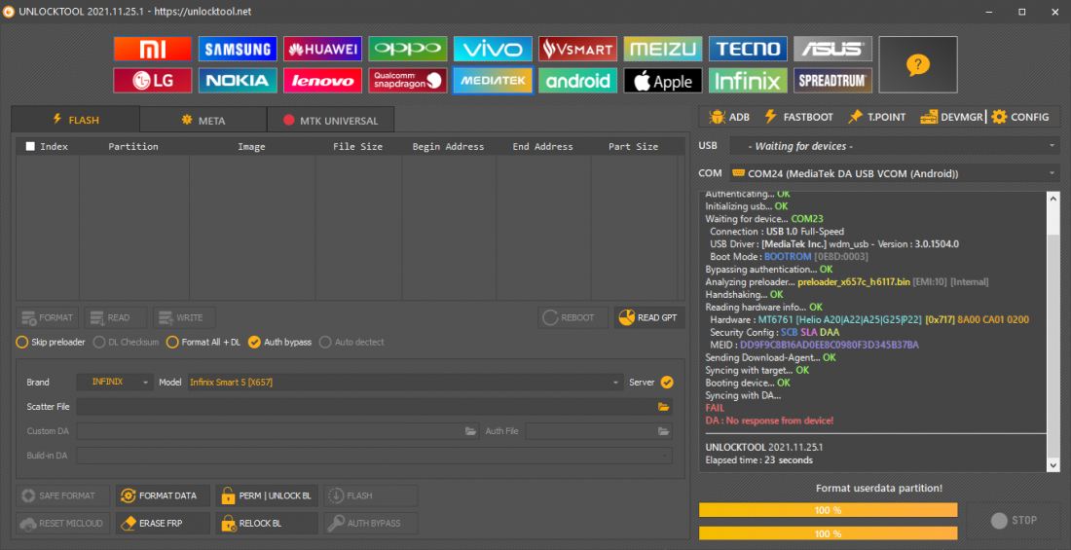Screen dimensions: 1071x550
Task: Select the Huawei brand icon
Action: (x=322, y=49)
